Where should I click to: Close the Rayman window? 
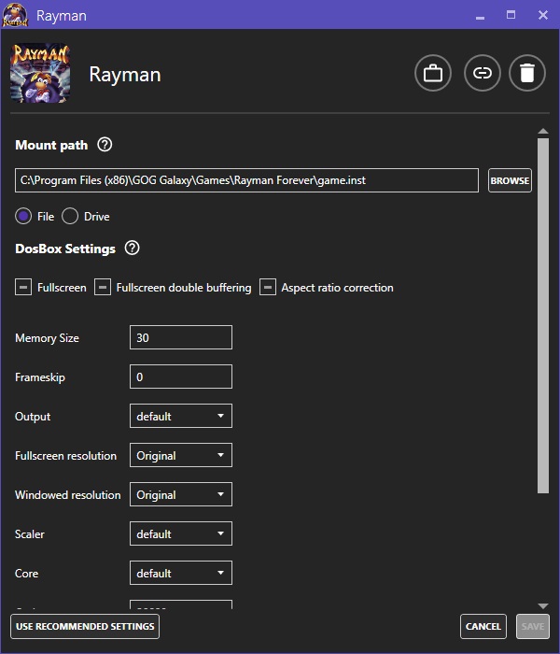tap(543, 15)
